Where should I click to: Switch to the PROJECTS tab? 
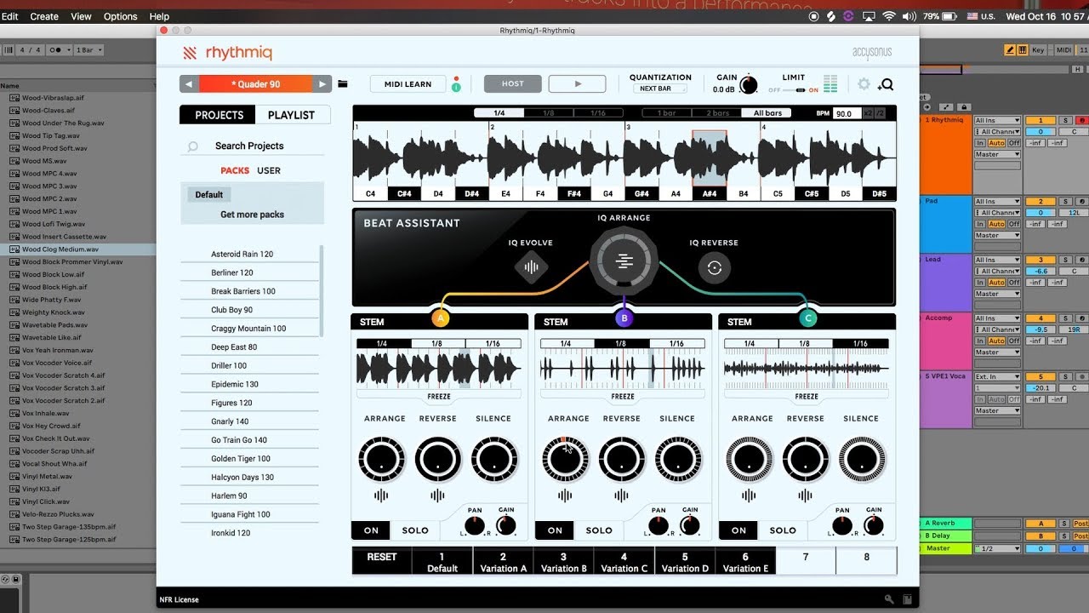(x=219, y=115)
